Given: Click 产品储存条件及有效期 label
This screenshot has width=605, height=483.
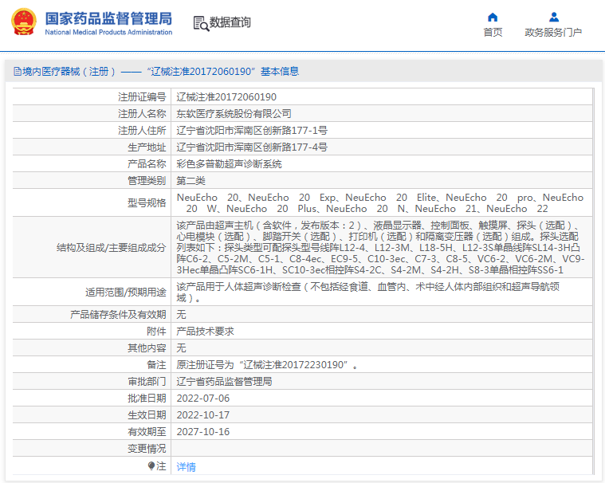Looking at the screenshot, I should (118, 314).
